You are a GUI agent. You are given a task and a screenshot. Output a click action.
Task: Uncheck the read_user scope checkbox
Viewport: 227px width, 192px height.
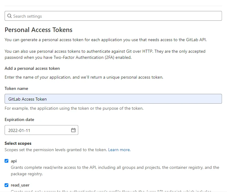pyautogui.click(x=6, y=185)
